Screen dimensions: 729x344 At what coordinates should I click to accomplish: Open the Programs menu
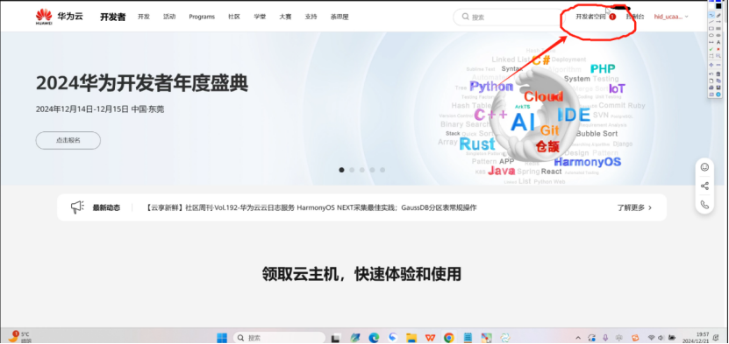(202, 17)
